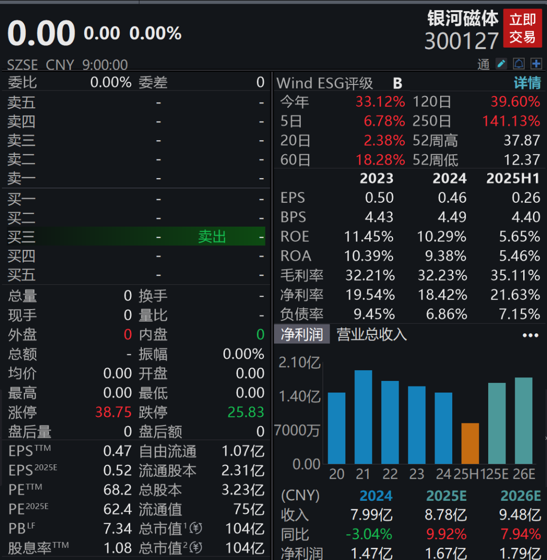Viewport: 547px width, 560px height.
Task: Select the 2020 net profit bar
Action: 336,428
